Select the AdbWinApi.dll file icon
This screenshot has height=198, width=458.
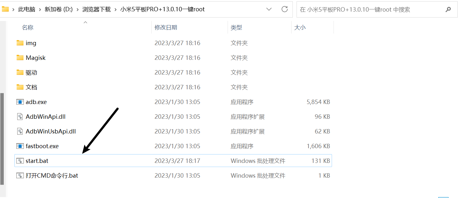20,117
